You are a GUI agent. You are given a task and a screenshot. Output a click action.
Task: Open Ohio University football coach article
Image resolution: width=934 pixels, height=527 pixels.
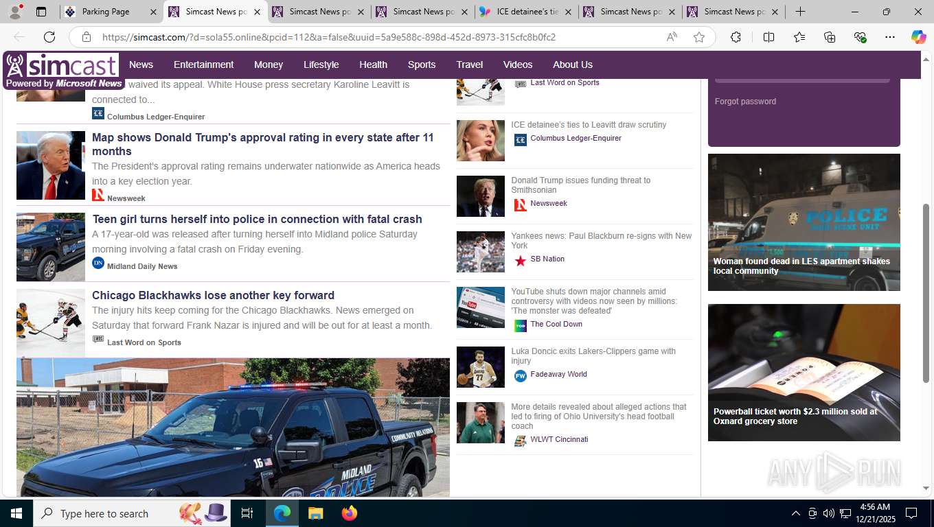(x=599, y=417)
